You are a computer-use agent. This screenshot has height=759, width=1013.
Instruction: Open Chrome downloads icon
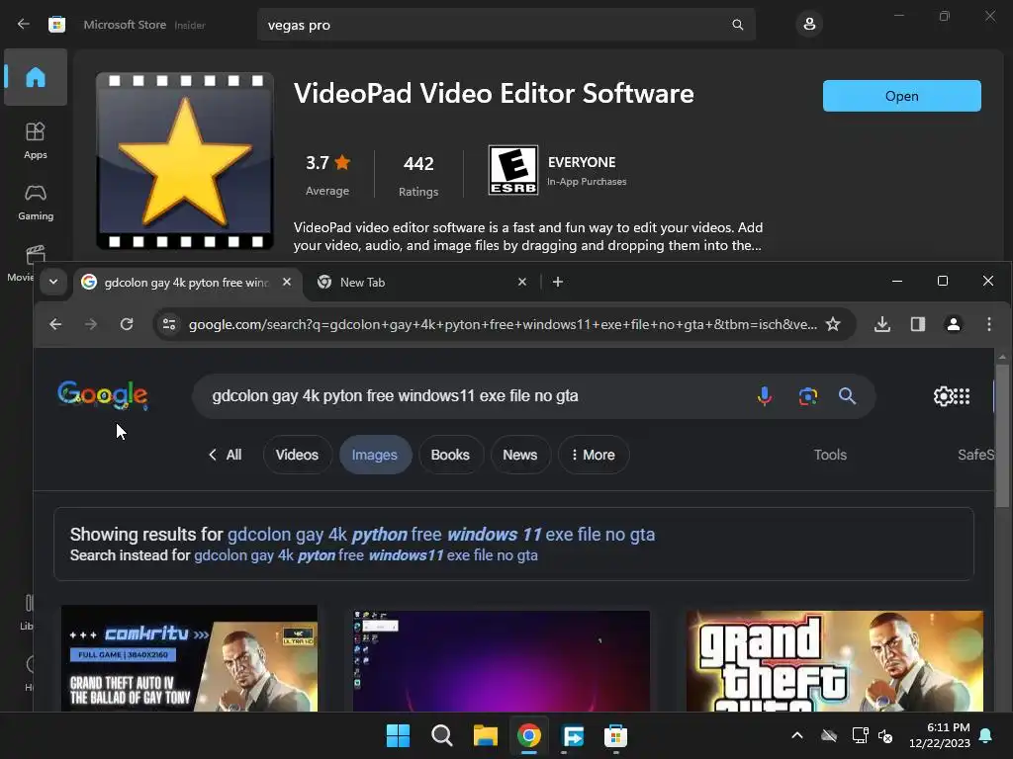(x=882, y=324)
